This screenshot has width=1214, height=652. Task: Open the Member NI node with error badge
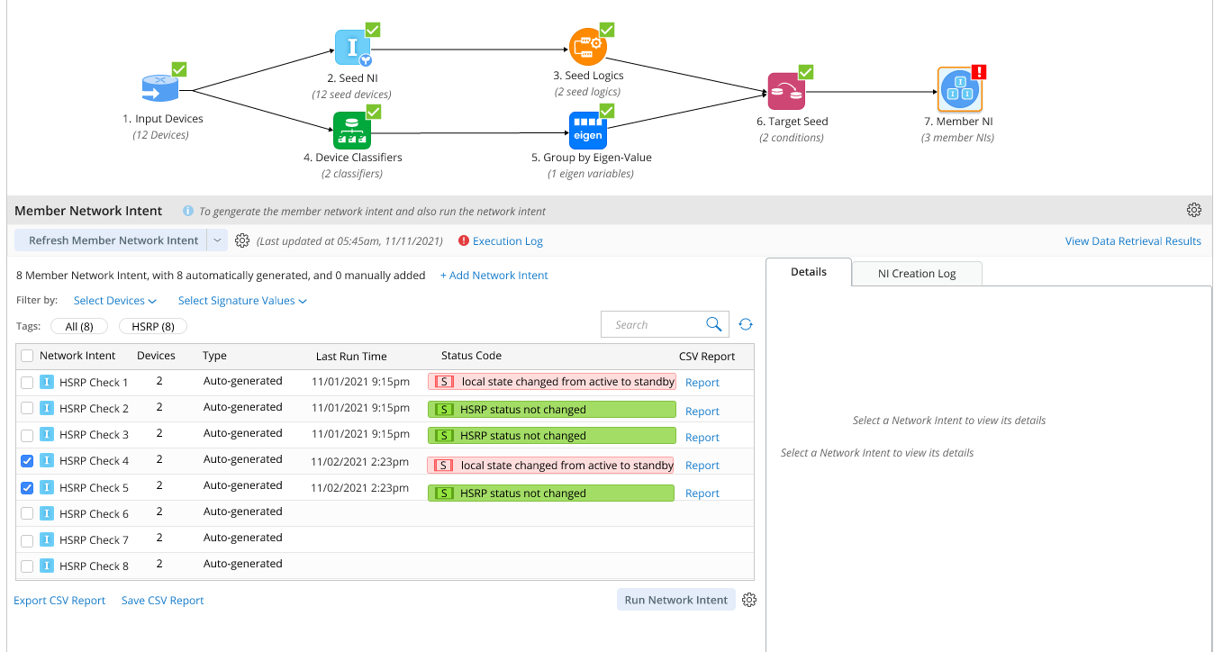tap(959, 88)
